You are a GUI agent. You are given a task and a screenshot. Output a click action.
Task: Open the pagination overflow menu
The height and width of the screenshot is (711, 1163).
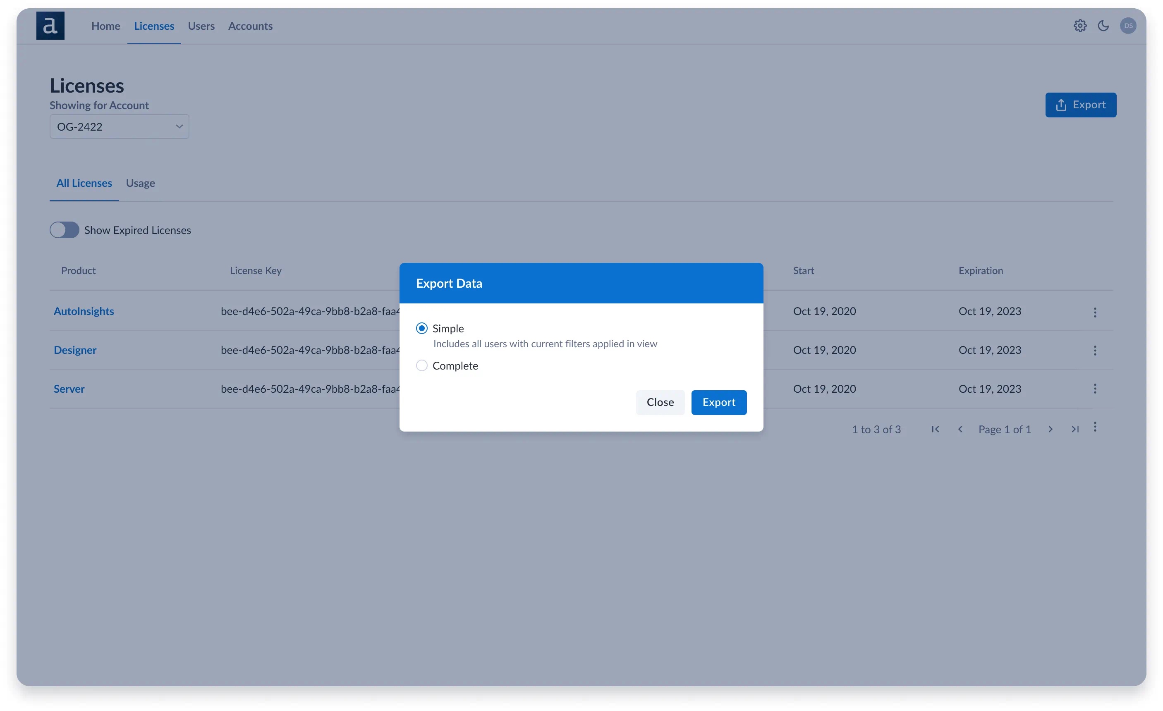coord(1096,427)
